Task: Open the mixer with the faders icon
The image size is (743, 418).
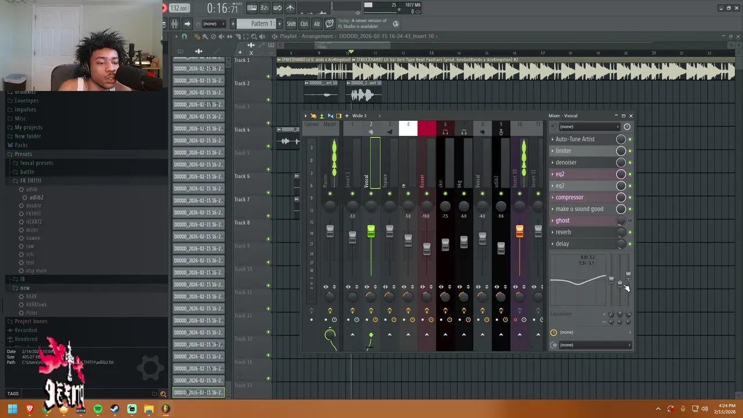Action: pyautogui.click(x=174, y=24)
